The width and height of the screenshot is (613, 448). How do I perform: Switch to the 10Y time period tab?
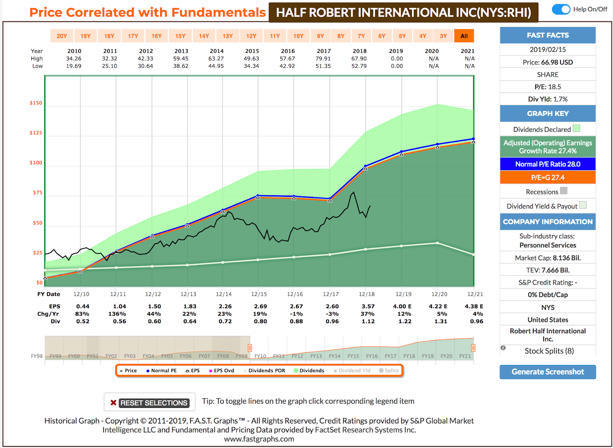[298, 36]
